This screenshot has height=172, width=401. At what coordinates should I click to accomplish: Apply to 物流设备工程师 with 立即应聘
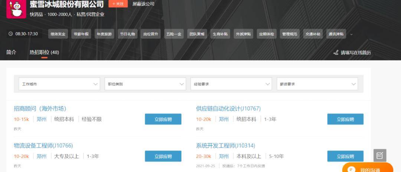click(x=163, y=156)
